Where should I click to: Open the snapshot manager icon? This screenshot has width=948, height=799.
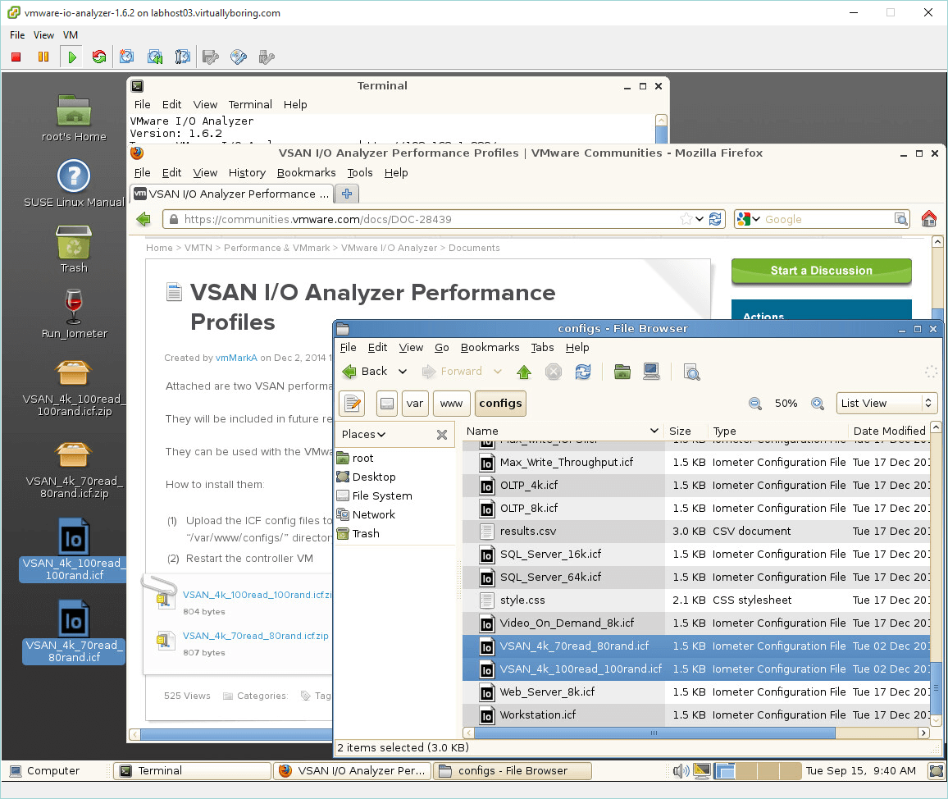[182, 57]
